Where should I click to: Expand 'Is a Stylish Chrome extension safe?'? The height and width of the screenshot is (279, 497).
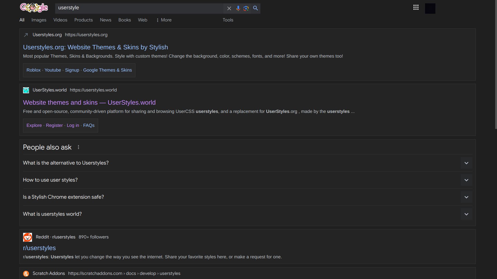click(x=247, y=197)
